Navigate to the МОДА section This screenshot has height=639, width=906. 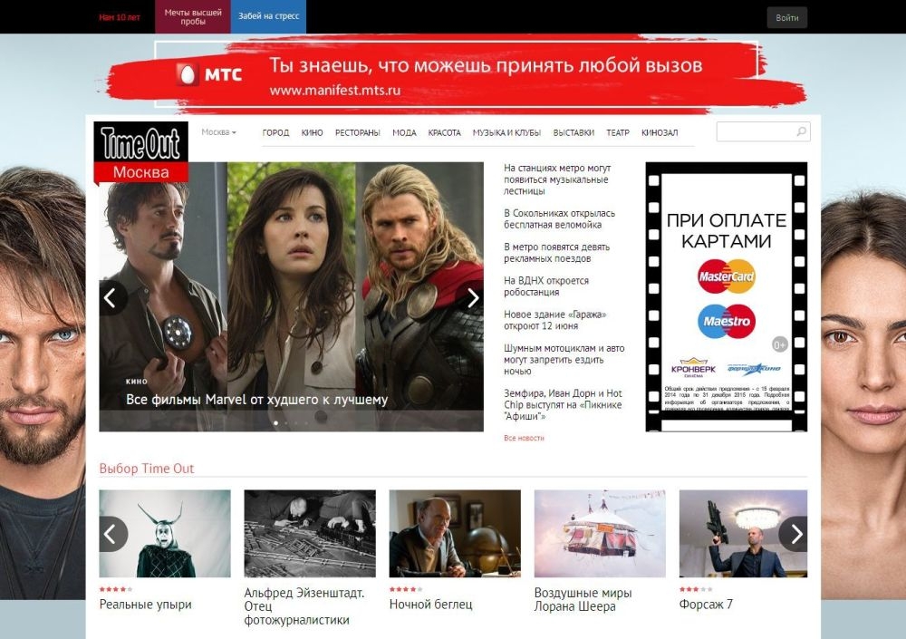pyautogui.click(x=404, y=133)
